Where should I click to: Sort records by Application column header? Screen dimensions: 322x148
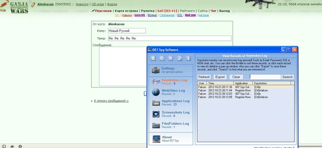(x=243, y=83)
